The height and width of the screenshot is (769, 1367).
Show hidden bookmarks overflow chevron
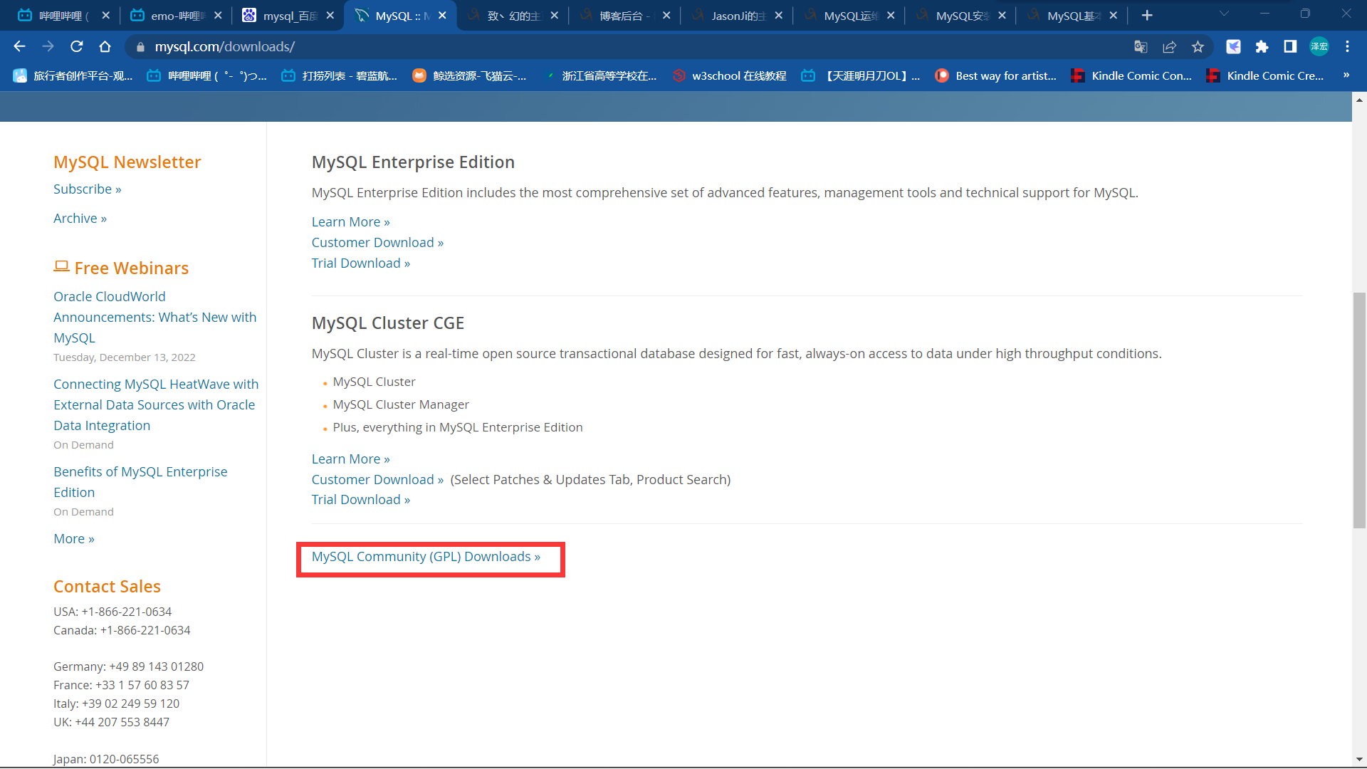(1346, 75)
